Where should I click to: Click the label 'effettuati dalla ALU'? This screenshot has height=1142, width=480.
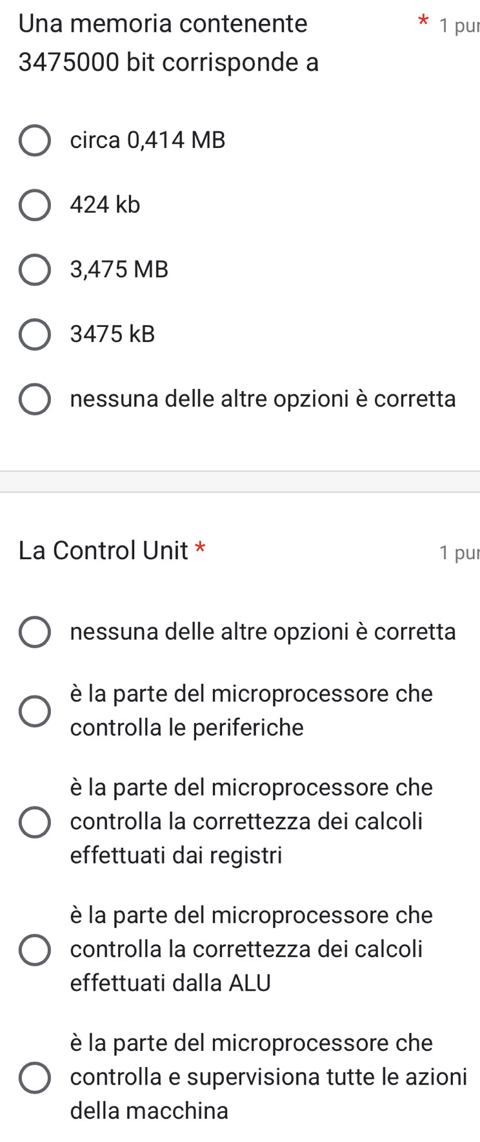[171, 984]
